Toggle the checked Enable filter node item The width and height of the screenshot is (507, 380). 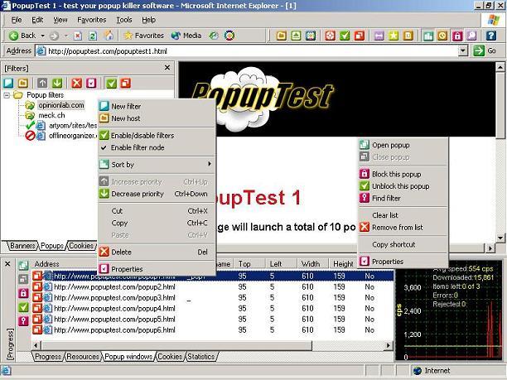pyautogui.click(x=157, y=147)
